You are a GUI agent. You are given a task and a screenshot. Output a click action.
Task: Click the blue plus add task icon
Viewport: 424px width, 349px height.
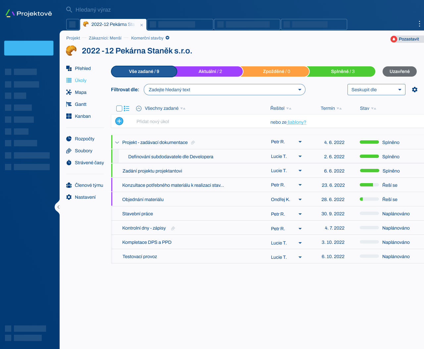[119, 121]
